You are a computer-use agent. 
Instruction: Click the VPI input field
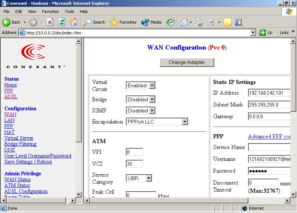[134, 152]
